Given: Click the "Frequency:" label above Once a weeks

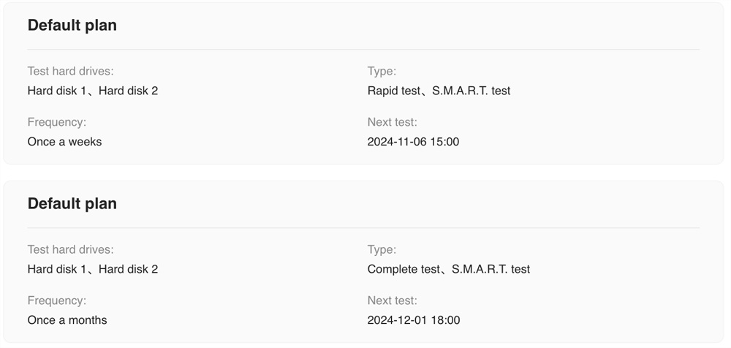Looking at the screenshot, I should (56, 122).
